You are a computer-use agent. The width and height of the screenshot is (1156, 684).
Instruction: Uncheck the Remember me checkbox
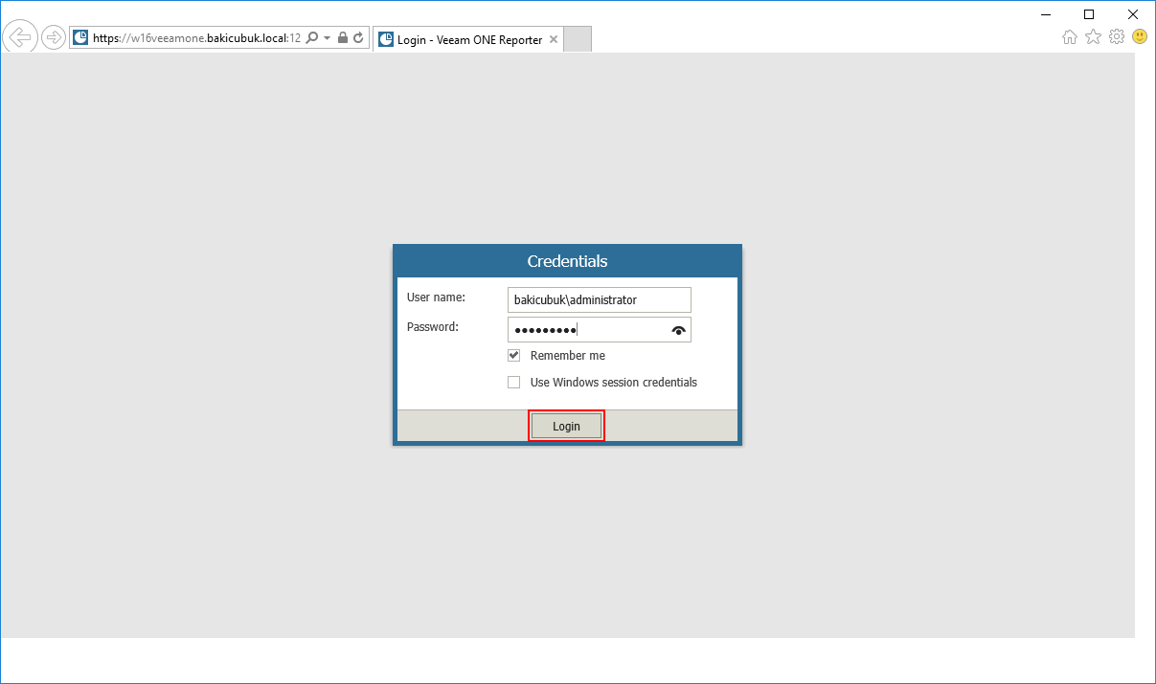coord(514,355)
